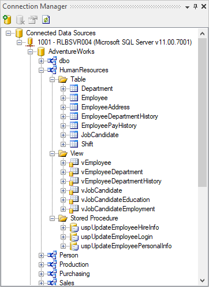209x287 pixels.
Task: Click the vEmployee view icon
Action: [74, 163]
